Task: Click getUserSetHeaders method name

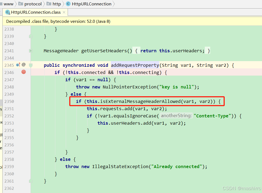Action: (x=104, y=51)
